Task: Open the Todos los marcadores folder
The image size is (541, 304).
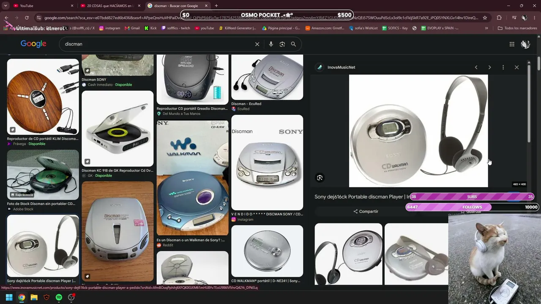Action: (x=517, y=28)
